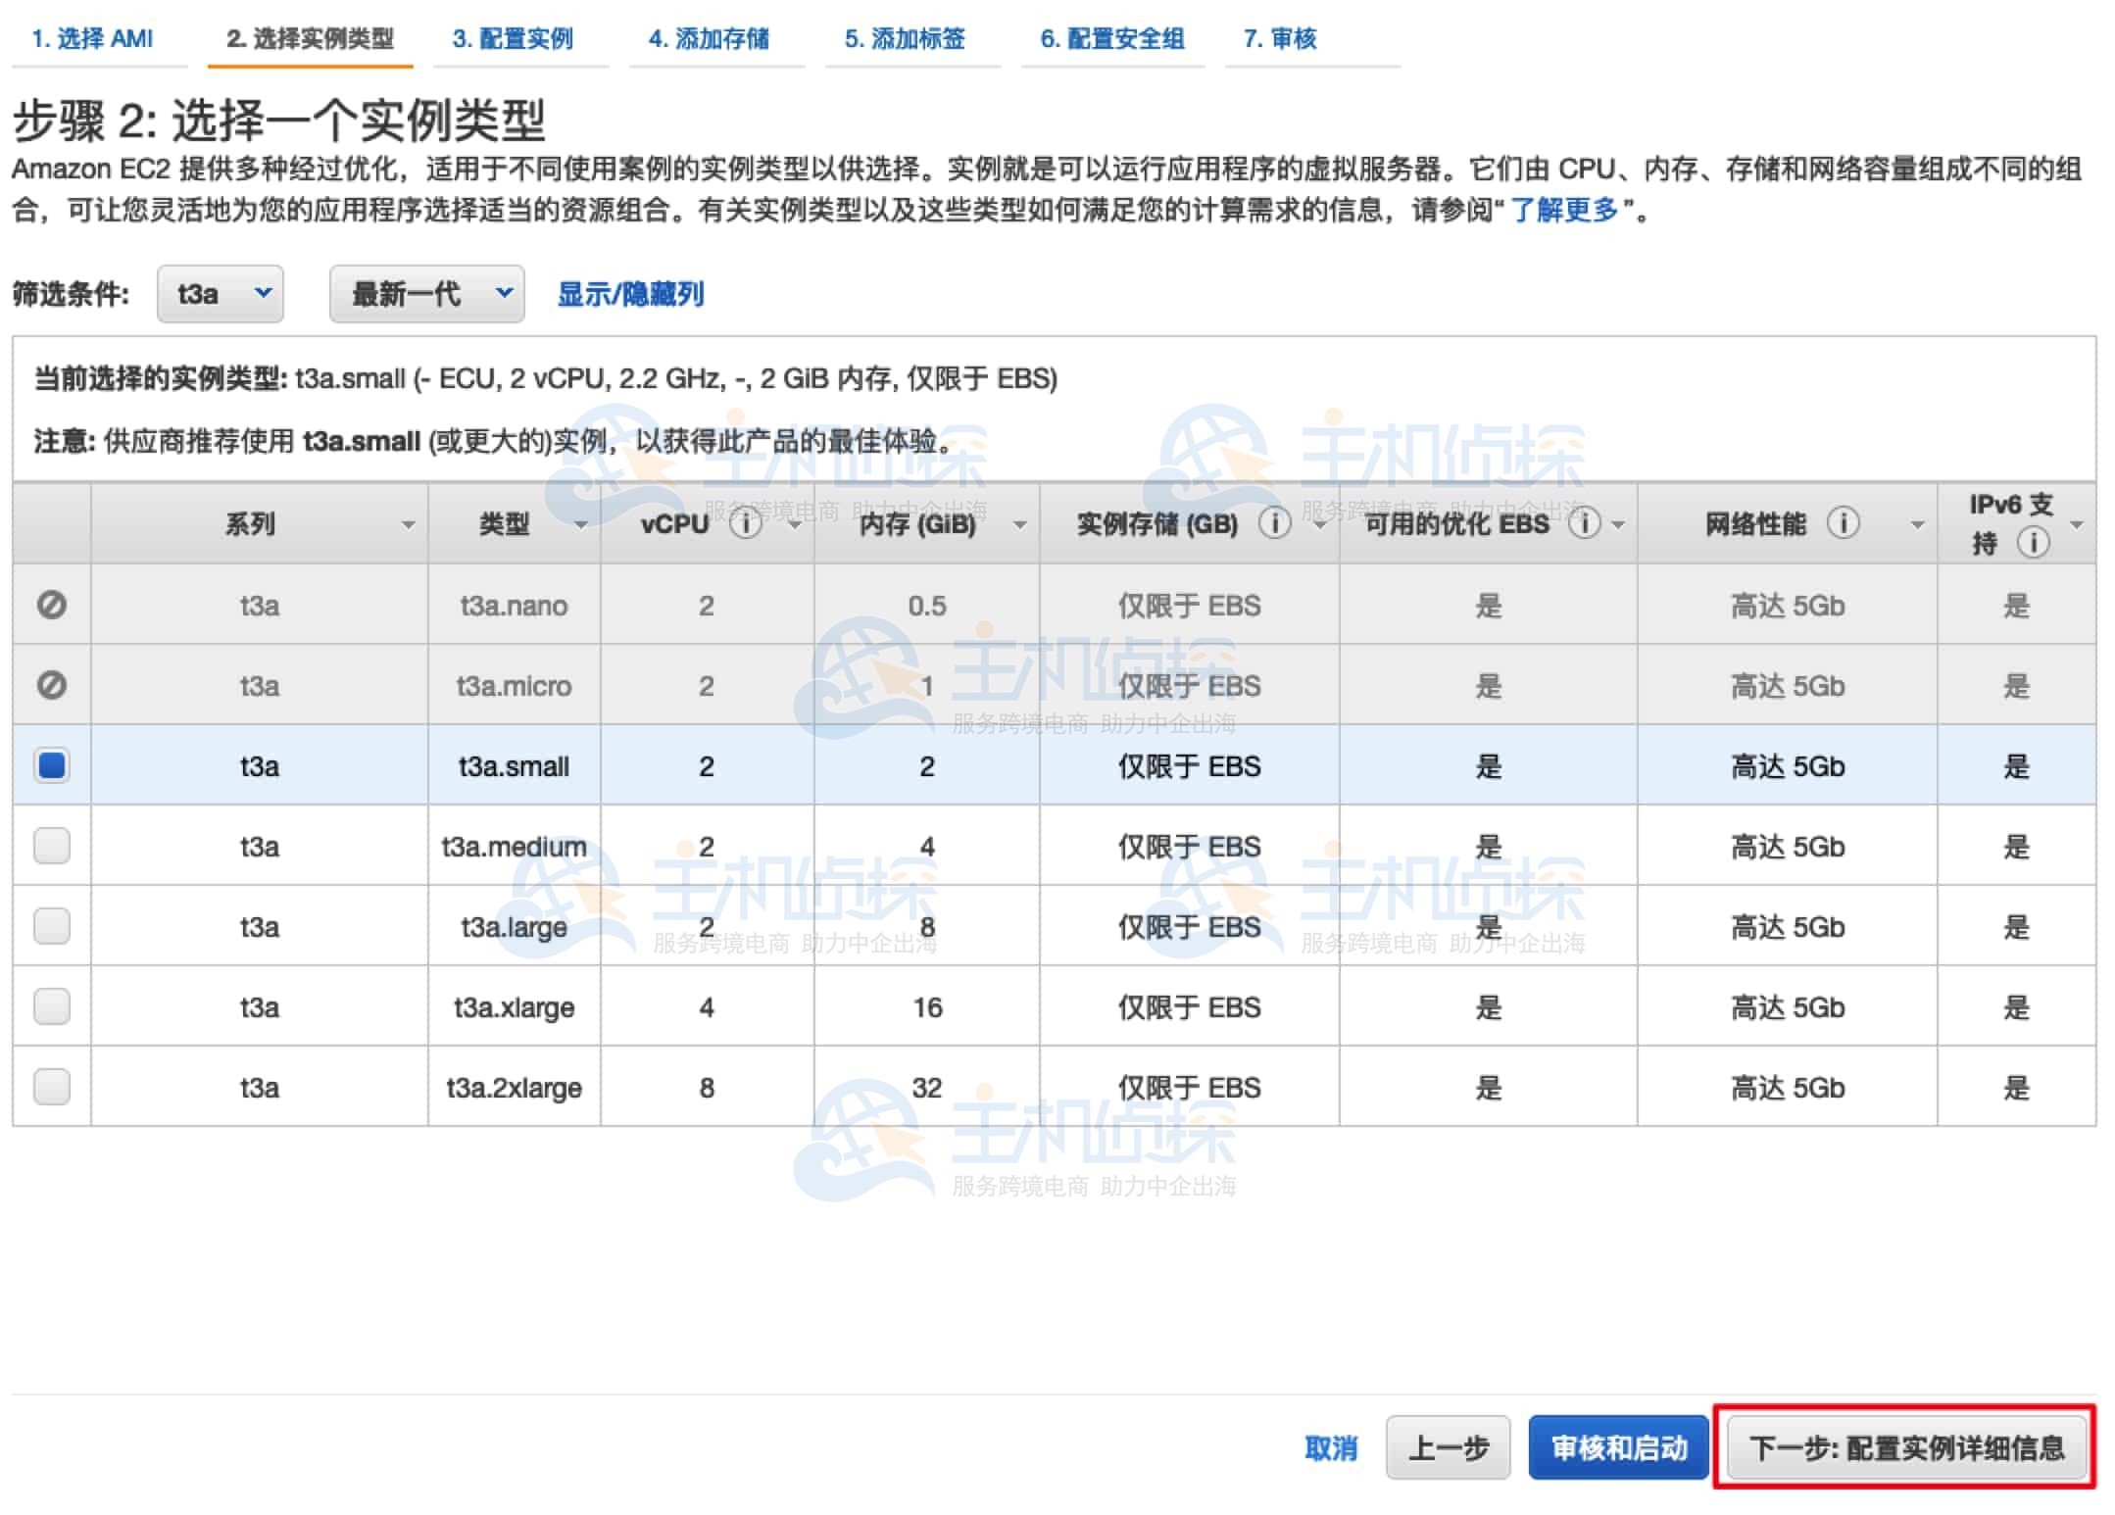Click the prohibited icon on t3a.micro row
Screen dimensions: 2115x1515
coord(52,685)
